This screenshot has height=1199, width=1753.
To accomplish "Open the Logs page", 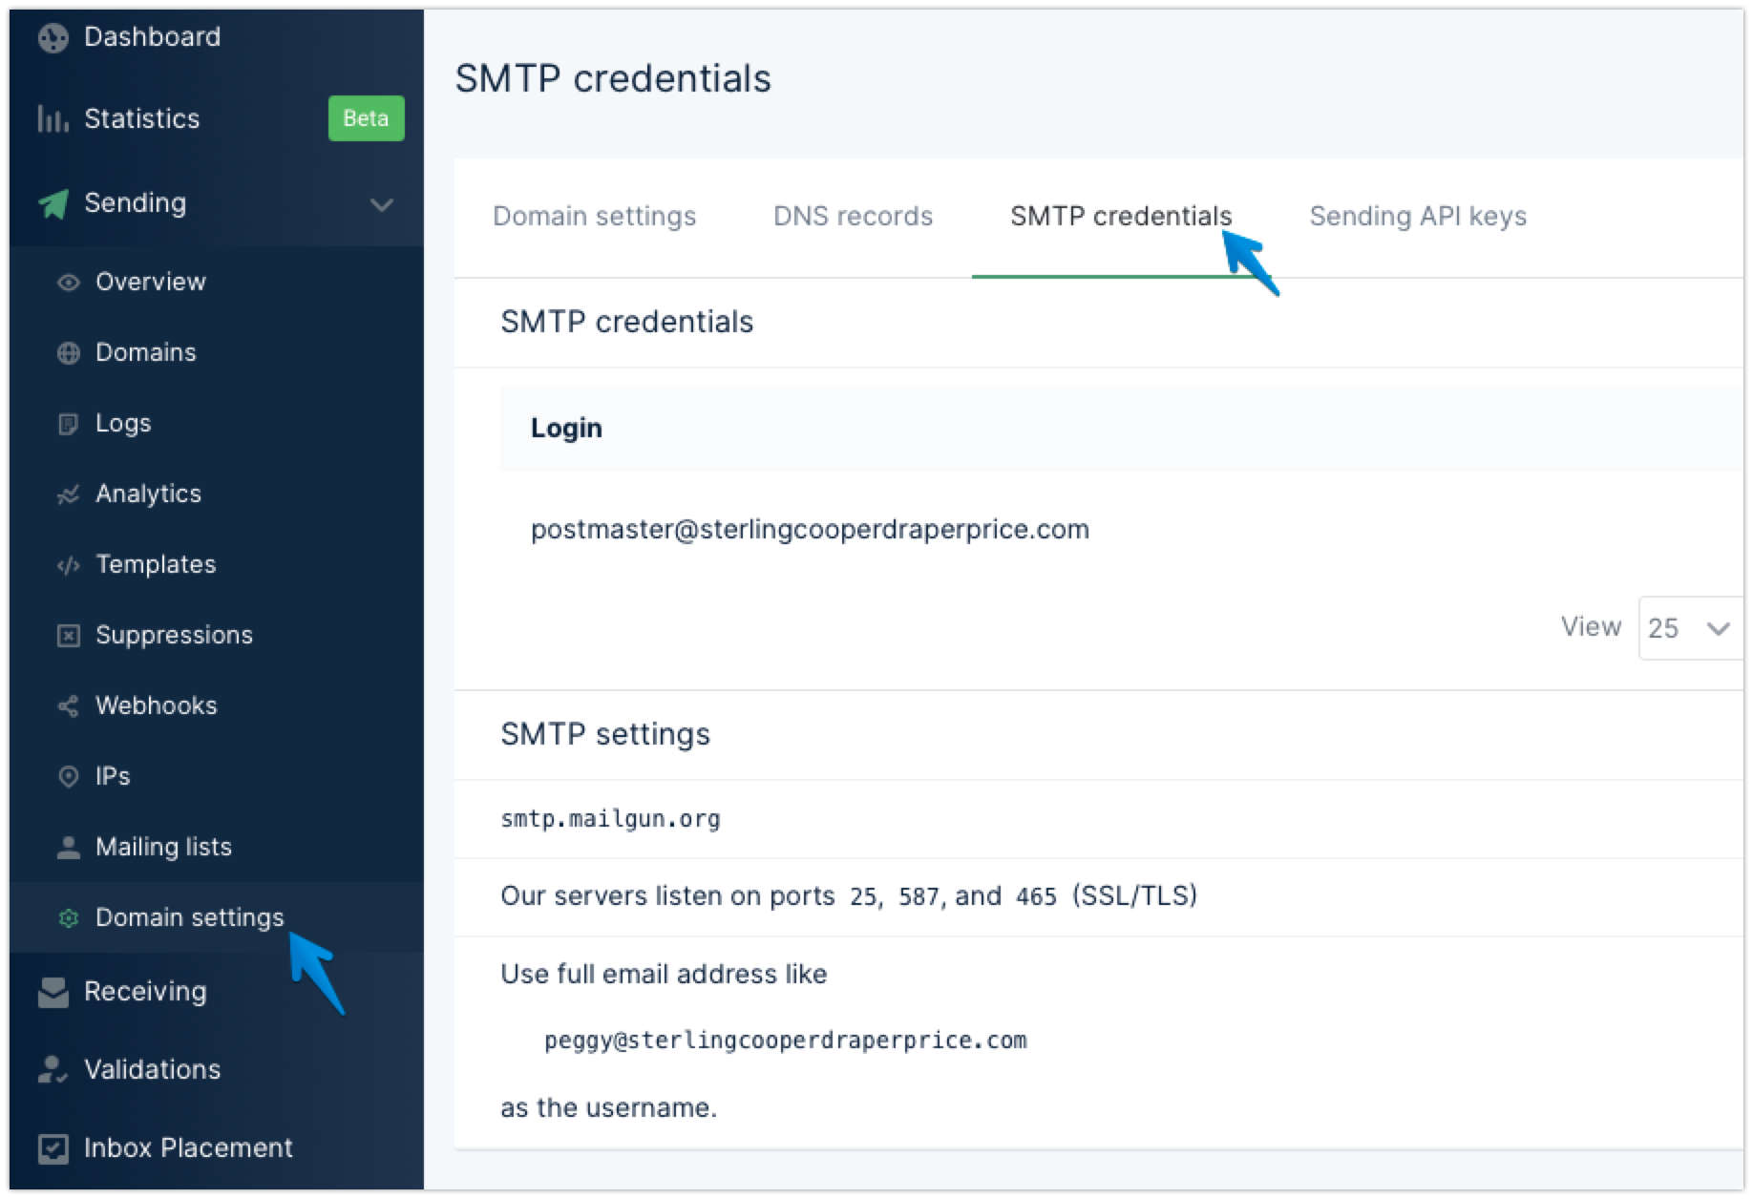I will (123, 424).
